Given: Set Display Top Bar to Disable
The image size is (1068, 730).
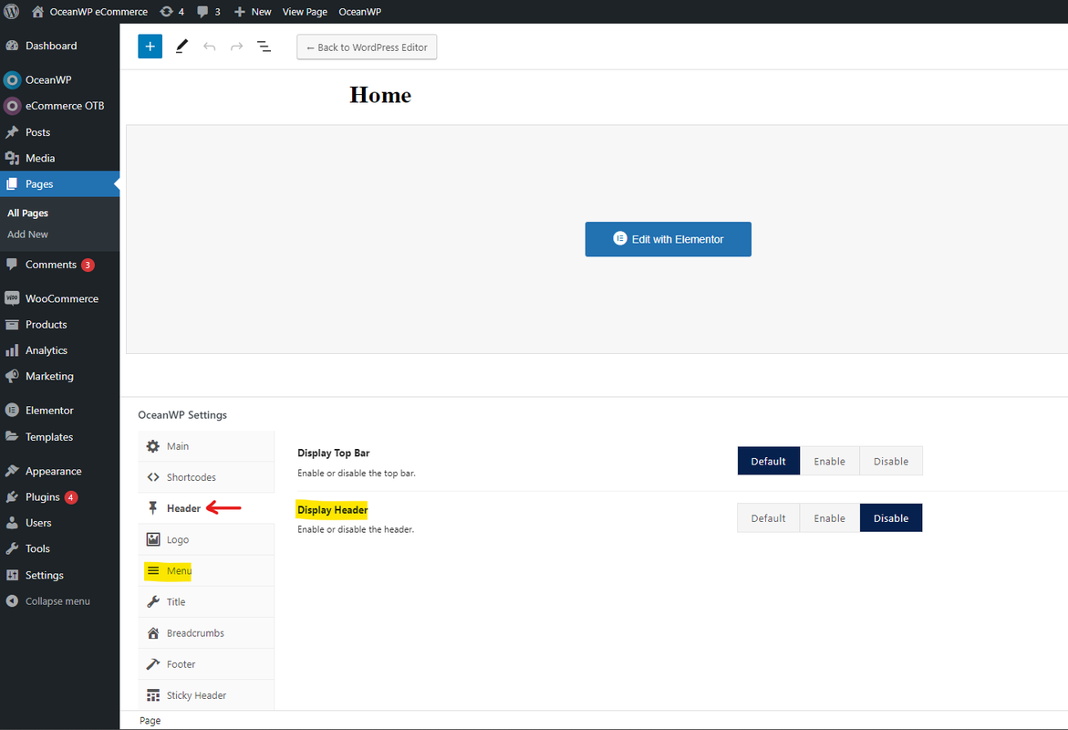Looking at the screenshot, I should (891, 462).
